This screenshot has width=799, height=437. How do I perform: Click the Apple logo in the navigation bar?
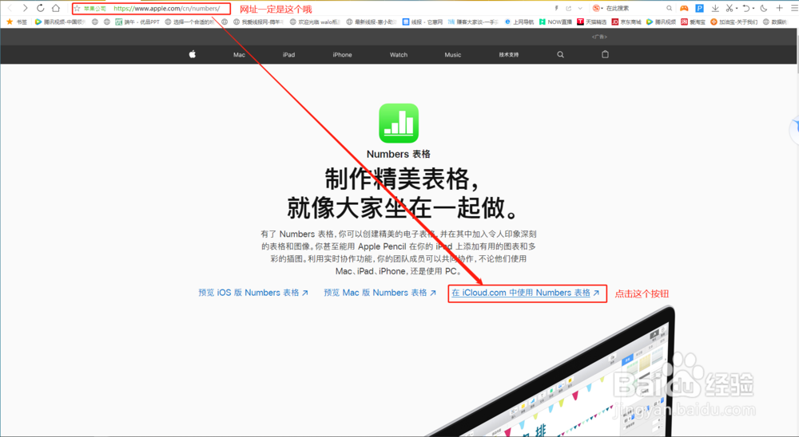[x=192, y=54]
